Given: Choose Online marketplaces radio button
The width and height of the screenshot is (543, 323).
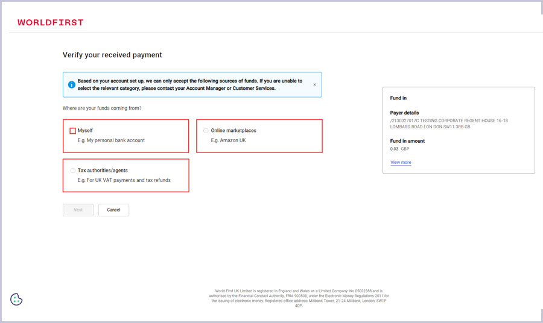Looking at the screenshot, I should tap(206, 131).
